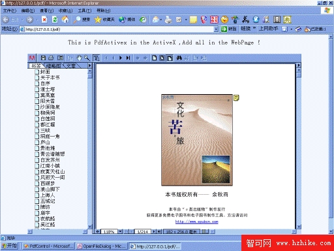Open the IE Back history dropdown arrow
The height and width of the screenshot is (251, 334).
[x=23, y=20]
